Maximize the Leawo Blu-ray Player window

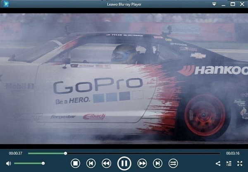233,4
